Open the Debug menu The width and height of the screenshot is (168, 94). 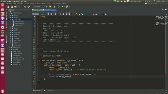coord(43,3)
